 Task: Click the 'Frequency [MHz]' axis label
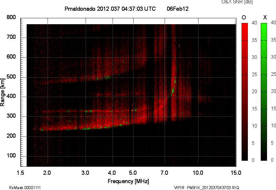128,181
